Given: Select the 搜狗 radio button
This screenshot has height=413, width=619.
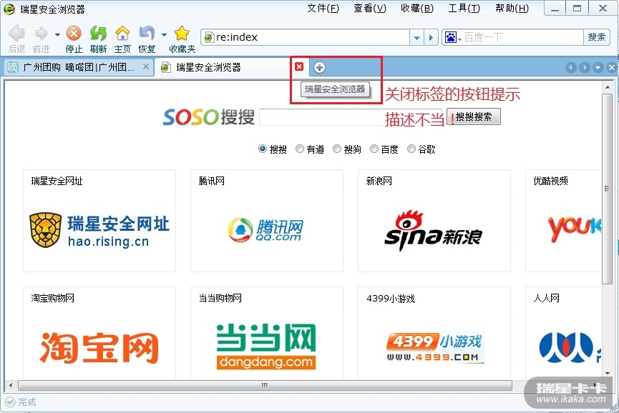Looking at the screenshot, I should pos(337,149).
